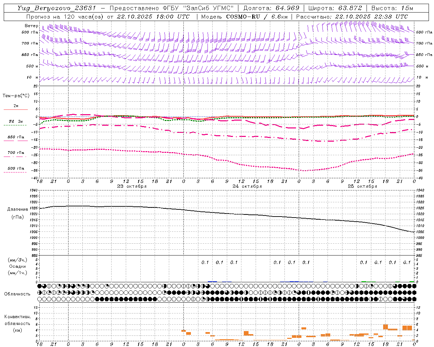
Task: Click the '(км)' unit label of convective cloudiness
Action: 17,330
